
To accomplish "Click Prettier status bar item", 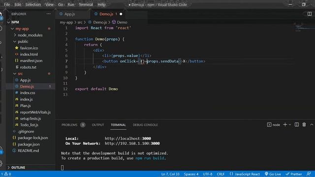I will 294,174.
